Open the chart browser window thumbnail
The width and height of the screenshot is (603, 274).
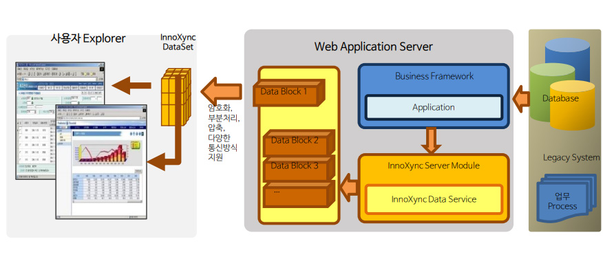(101, 161)
